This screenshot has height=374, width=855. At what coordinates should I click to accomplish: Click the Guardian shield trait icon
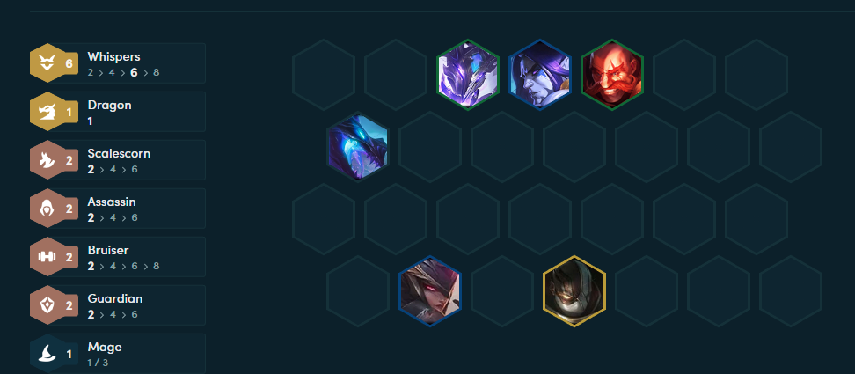(48, 304)
